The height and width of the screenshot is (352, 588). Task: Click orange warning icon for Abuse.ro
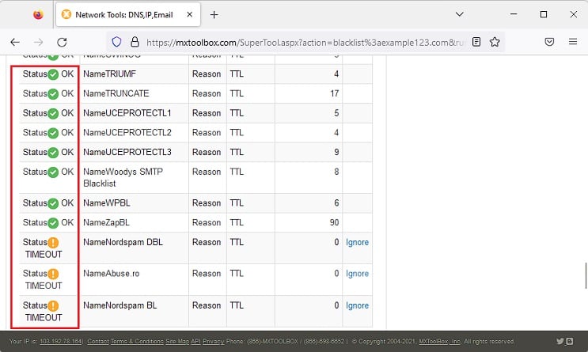coord(53,274)
